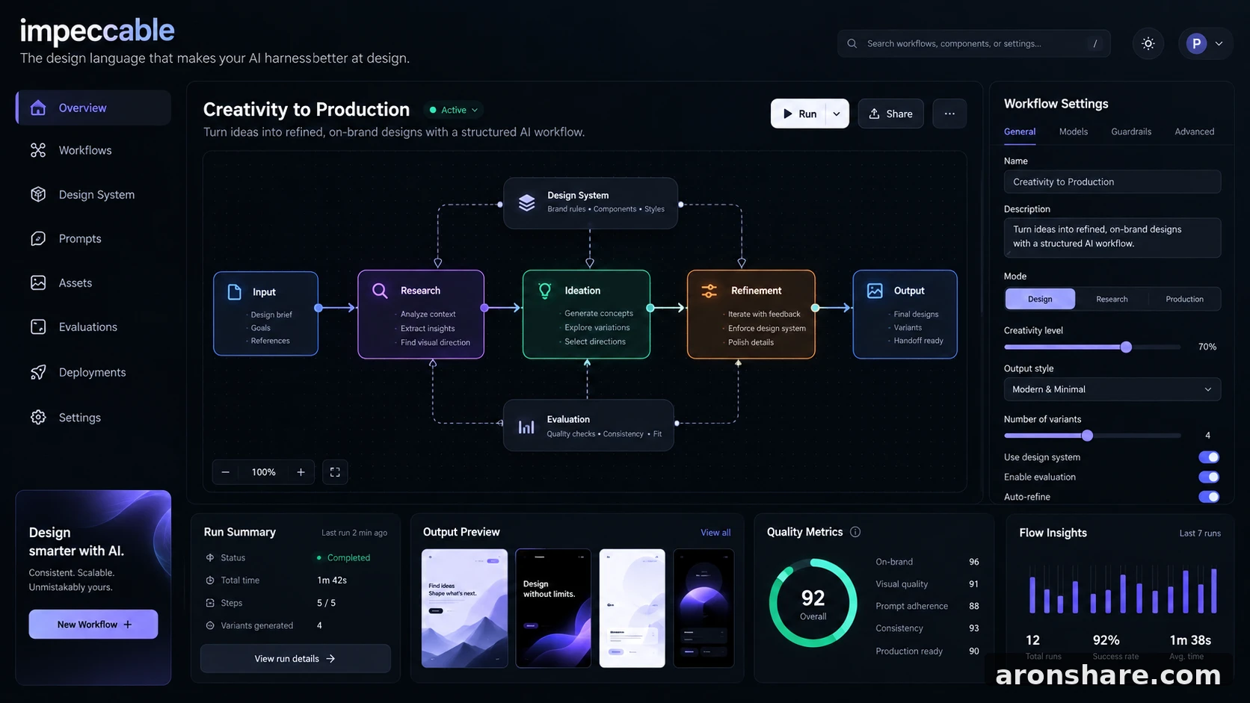Viewport: 1250px width, 703px height.
Task: Click the Workflows sidebar icon
Action: [x=38, y=150]
